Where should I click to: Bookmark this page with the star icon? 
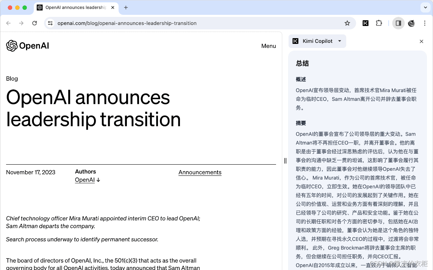point(347,23)
